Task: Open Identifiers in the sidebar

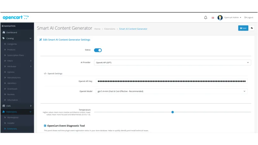Action: tap(12, 83)
